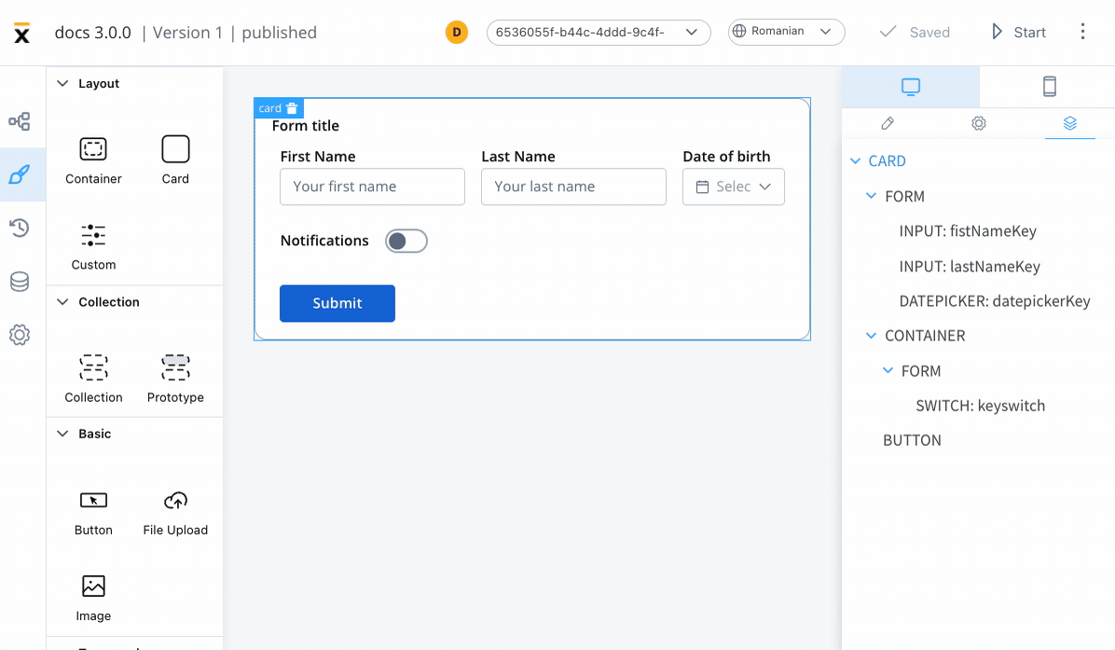This screenshot has height=650, width=1115.
Task: Collapse the CONTAINER tree node
Action: (871, 336)
